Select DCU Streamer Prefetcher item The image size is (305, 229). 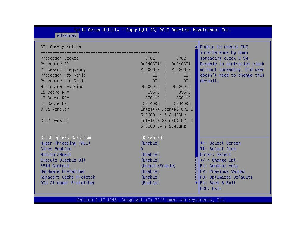click(x=68, y=183)
